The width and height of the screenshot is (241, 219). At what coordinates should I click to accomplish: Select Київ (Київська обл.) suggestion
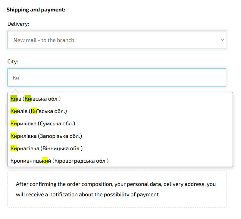[36, 99]
